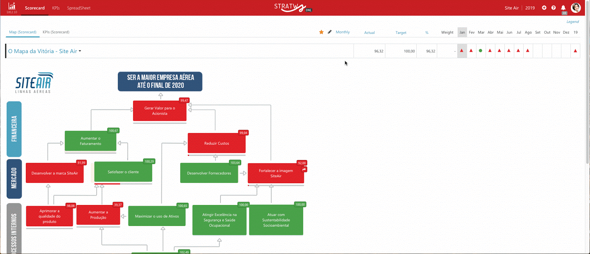Image resolution: width=590 pixels, height=254 pixels.
Task: Open the Monthly period dropdown
Action: (x=343, y=32)
